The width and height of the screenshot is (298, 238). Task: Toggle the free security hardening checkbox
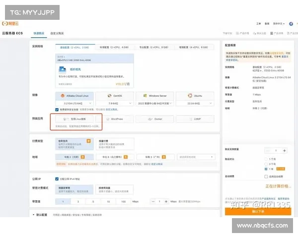click(57, 110)
